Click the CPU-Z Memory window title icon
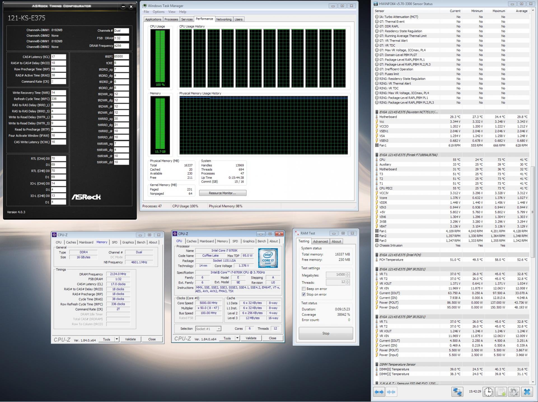 [54, 235]
